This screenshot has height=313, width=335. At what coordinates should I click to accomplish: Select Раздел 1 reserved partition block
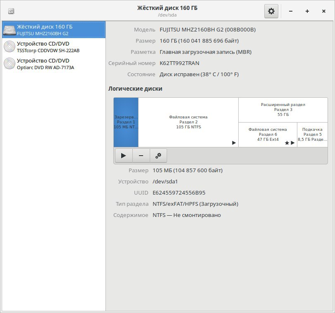[126, 122]
